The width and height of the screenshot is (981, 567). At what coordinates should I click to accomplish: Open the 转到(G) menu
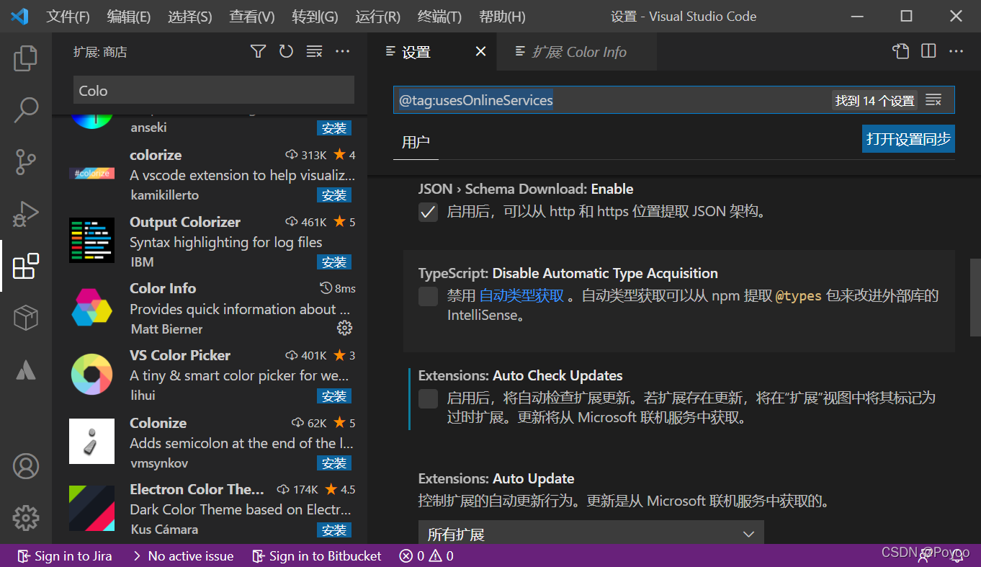coord(315,16)
